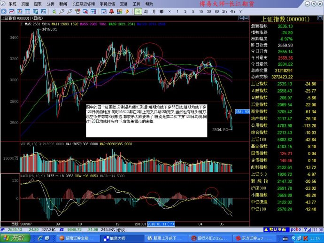Select the 60-minute period button
Image resolution: width=324 pixels, height=243 pixels.
coord(217,11)
